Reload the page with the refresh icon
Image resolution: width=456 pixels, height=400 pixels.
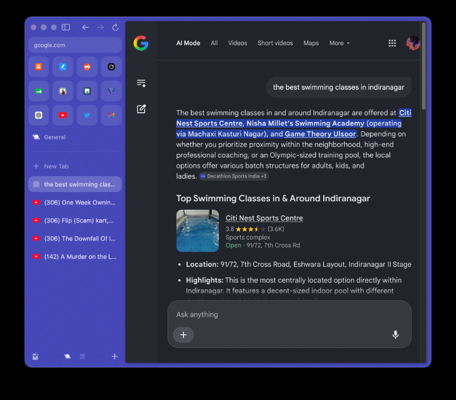[116, 27]
